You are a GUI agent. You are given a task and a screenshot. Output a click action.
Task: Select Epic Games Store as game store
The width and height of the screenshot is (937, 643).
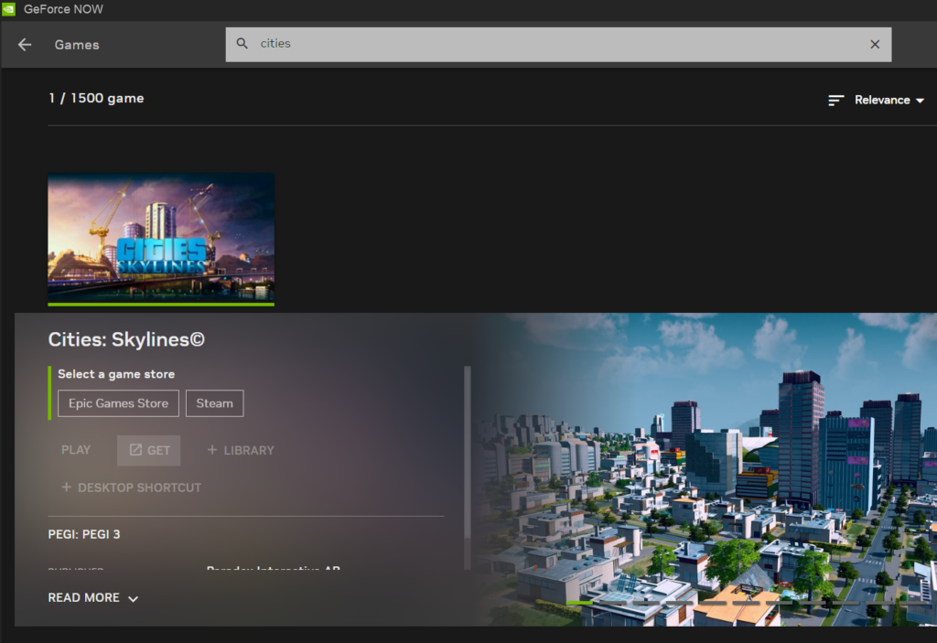pyautogui.click(x=118, y=403)
